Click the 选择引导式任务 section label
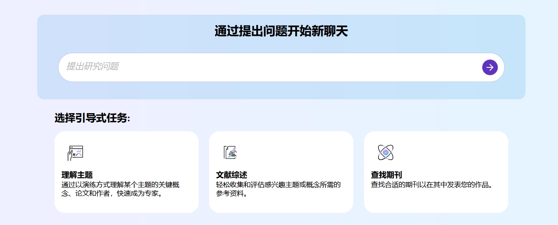558x225 pixels. (x=92, y=118)
